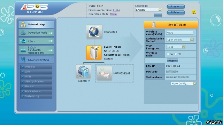Viewport: 223px width, 125px height.
Task: Open EzQoS Bandwidth Management
Action: pos(36,50)
